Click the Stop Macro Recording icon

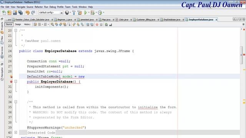(x=101, y=25)
